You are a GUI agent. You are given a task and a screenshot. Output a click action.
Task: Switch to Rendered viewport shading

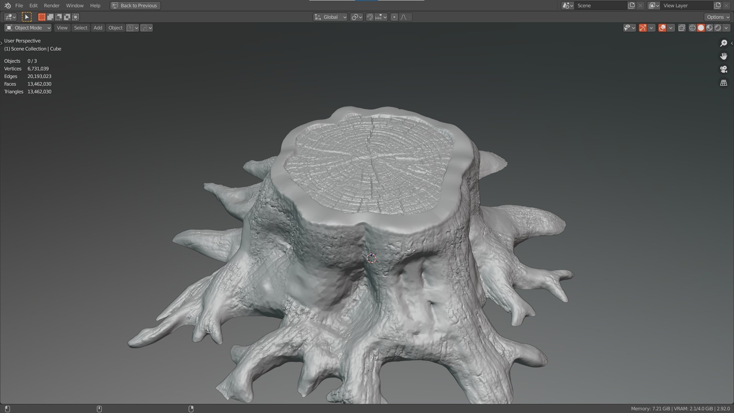pyautogui.click(x=718, y=28)
